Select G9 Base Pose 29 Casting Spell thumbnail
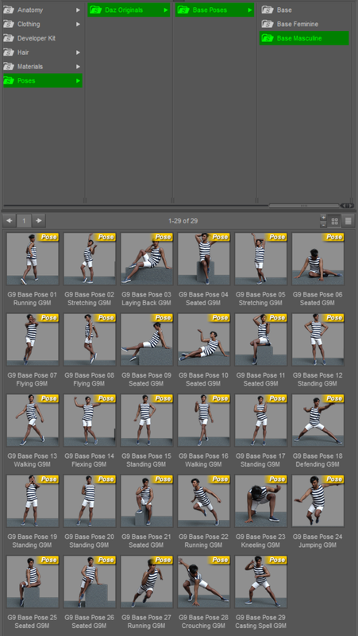 click(261, 582)
